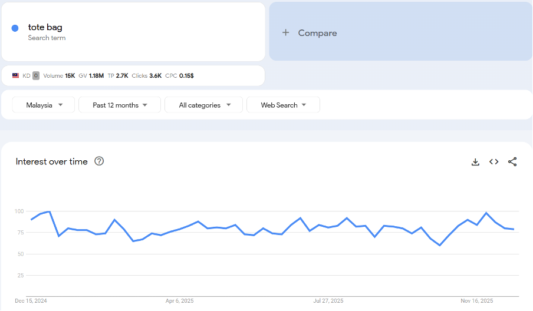Image resolution: width=533 pixels, height=311 pixels.
Task: Click the Interest over time heading
Action: pyautogui.click(x=51, y=161)
